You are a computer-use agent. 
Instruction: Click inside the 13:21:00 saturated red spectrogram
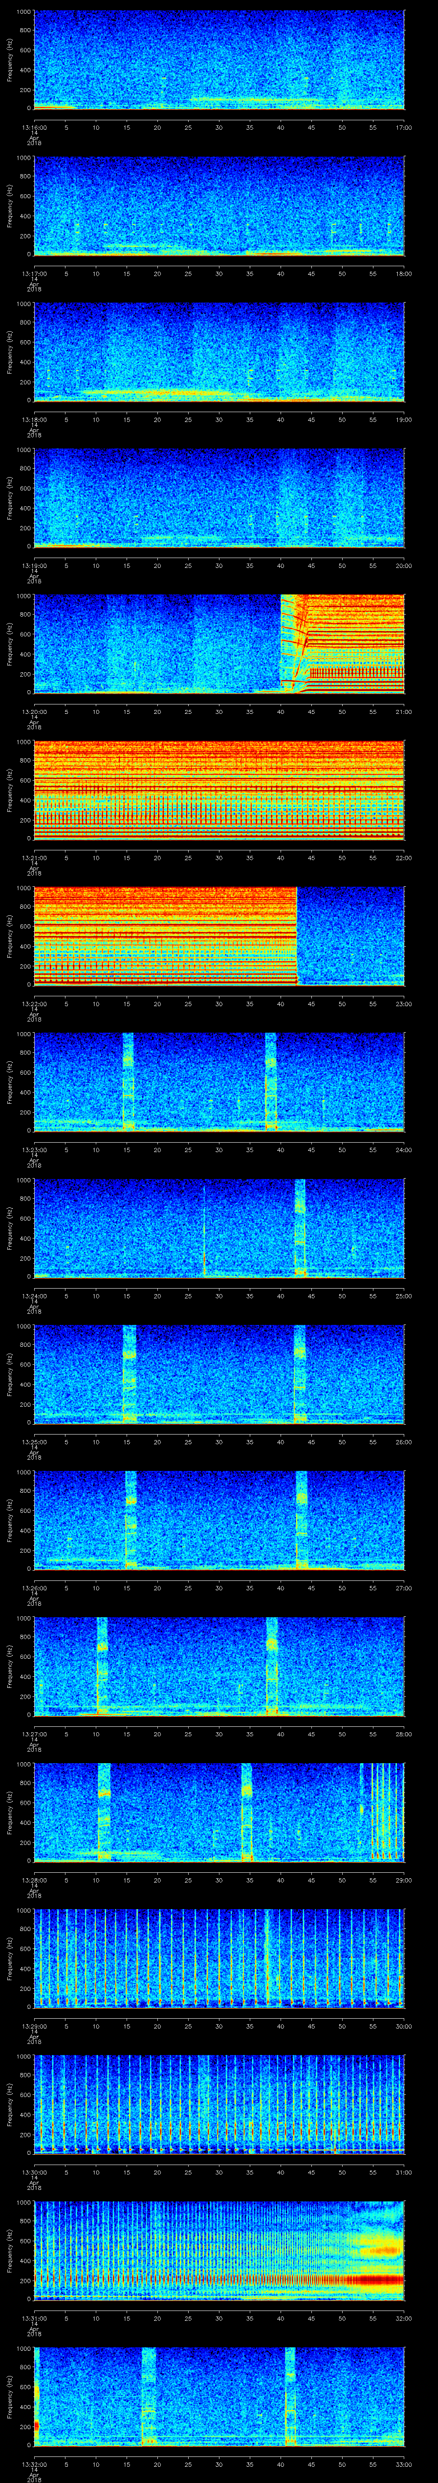click(x=219, y=790)
